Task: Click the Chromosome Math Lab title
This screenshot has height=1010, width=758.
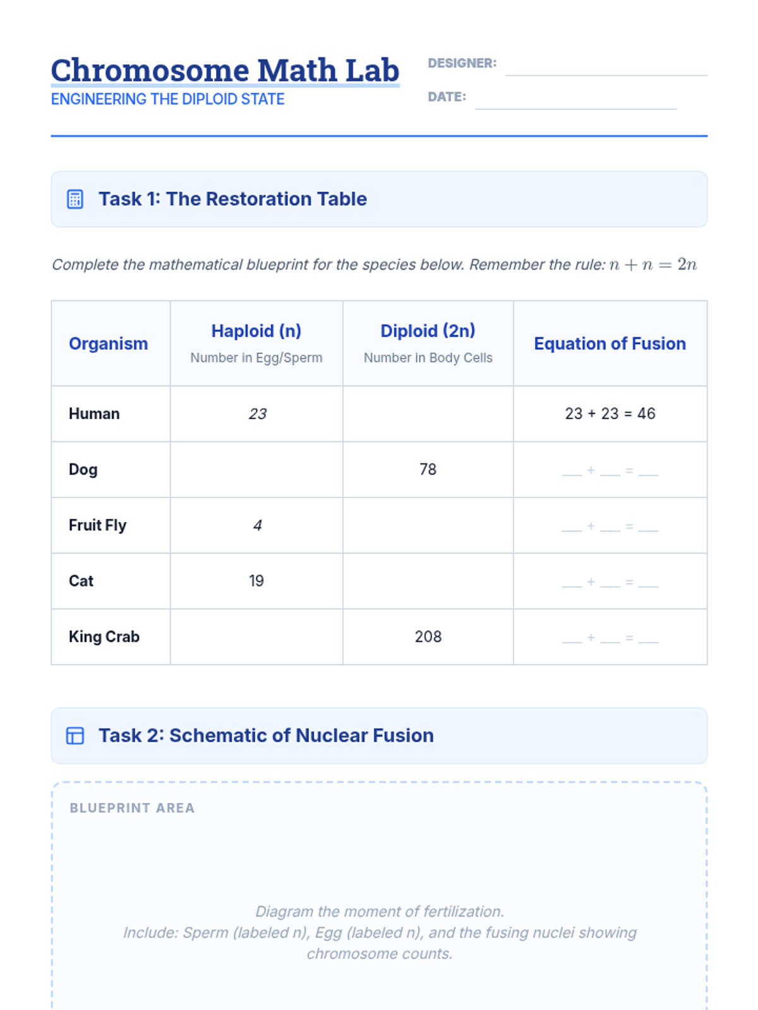Action: (225, 70)
